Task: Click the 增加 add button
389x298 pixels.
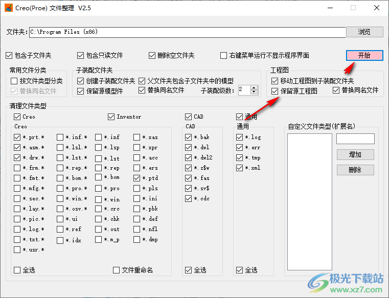Action: click(355, 154)
